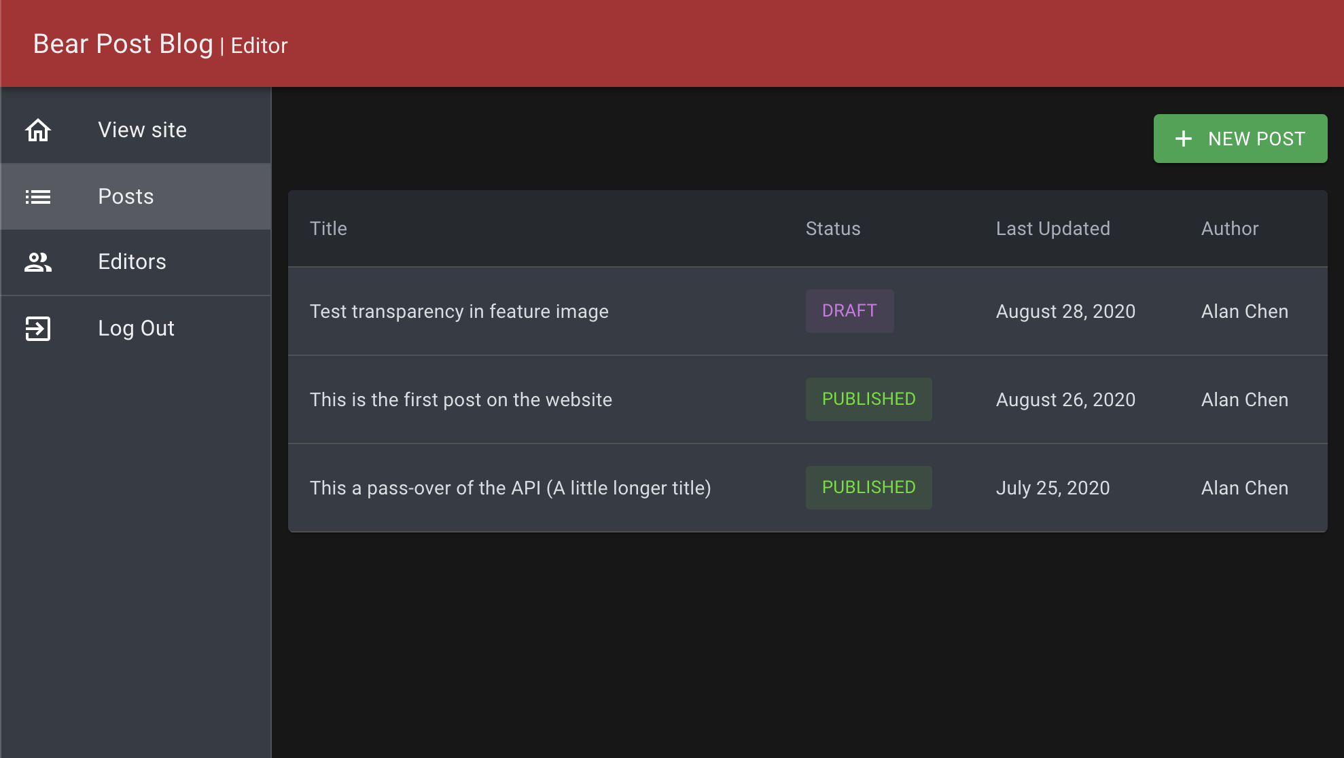Click the list icon beside Posts
This screenshot has width=1344, height=758.
pyautogui.click(x=38, y=197)
